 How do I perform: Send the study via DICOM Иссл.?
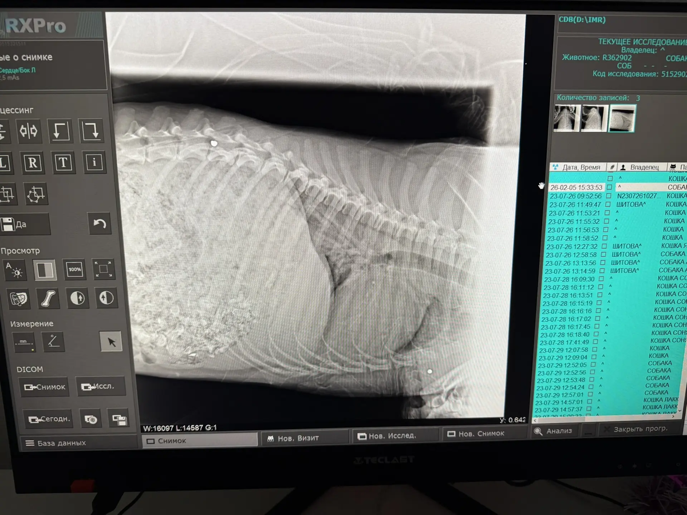coord(101,387)
